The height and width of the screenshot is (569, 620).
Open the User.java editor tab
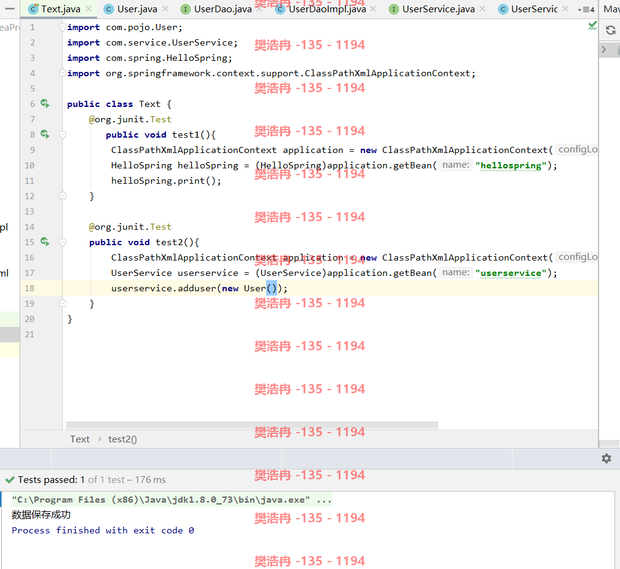coord(137,9)
